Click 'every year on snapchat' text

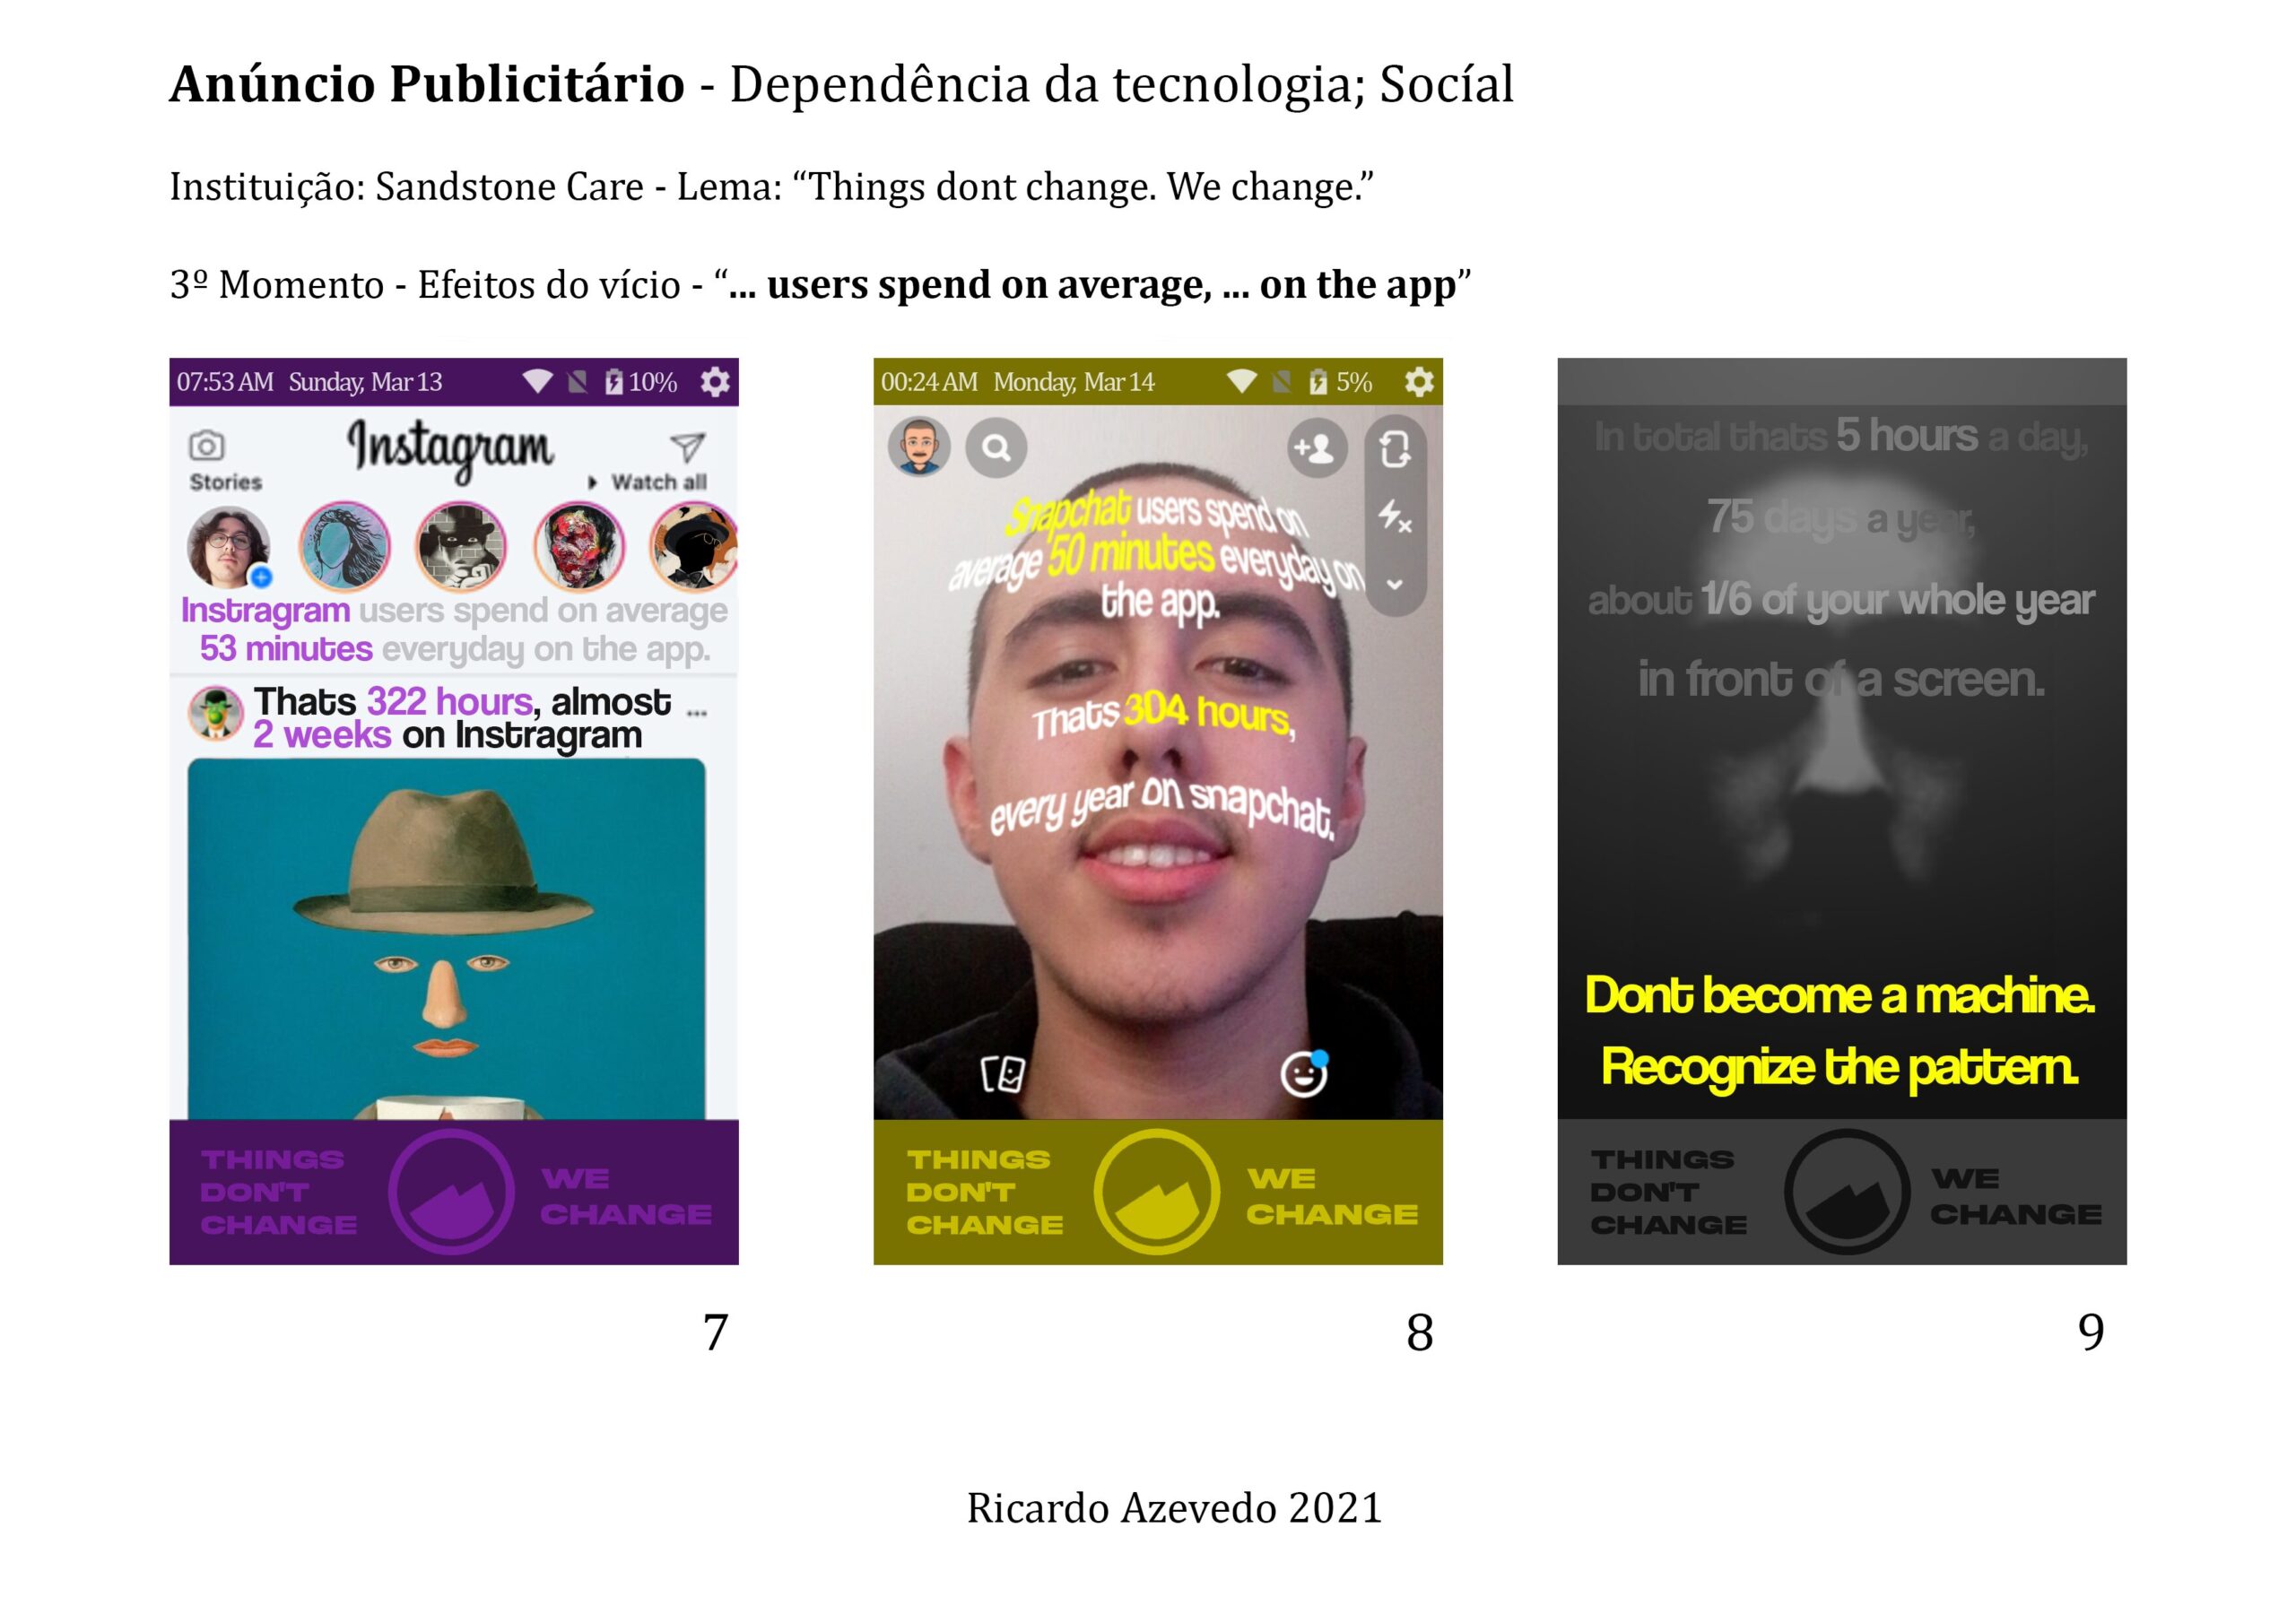point(1162,808)
